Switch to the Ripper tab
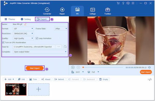Viewport: 155px width, 101px height. [62, 11]
